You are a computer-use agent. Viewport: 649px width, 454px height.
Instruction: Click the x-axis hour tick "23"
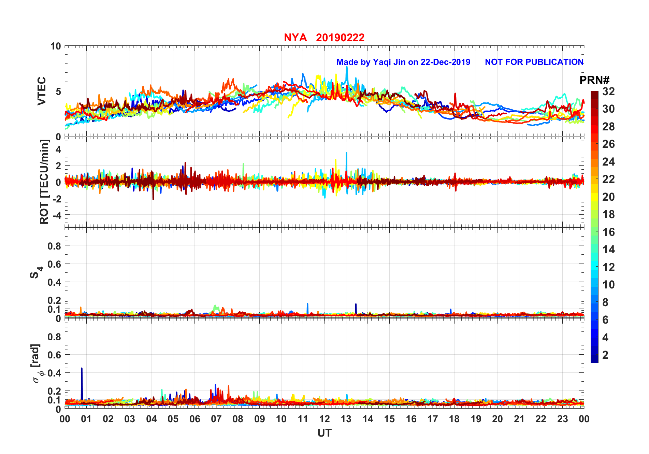pyautogui.click(x=562, y=419)
